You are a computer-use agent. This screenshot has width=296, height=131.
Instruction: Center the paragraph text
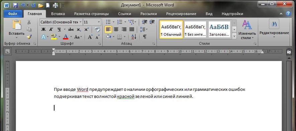116,29
